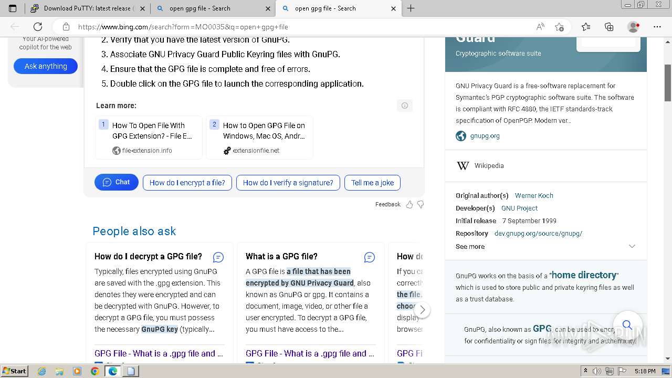This screenshot has height=378, width=672.
Task: Ask 'How do I encrypt a file?'
Action: tap(187, 183)
